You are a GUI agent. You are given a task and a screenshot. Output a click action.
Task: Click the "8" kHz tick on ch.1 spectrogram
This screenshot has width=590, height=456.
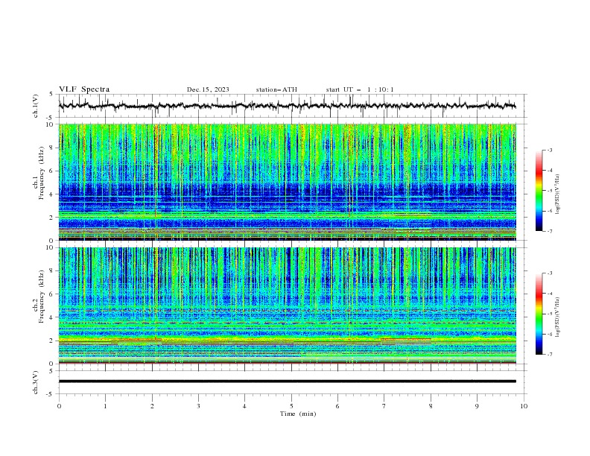(52, 148)
